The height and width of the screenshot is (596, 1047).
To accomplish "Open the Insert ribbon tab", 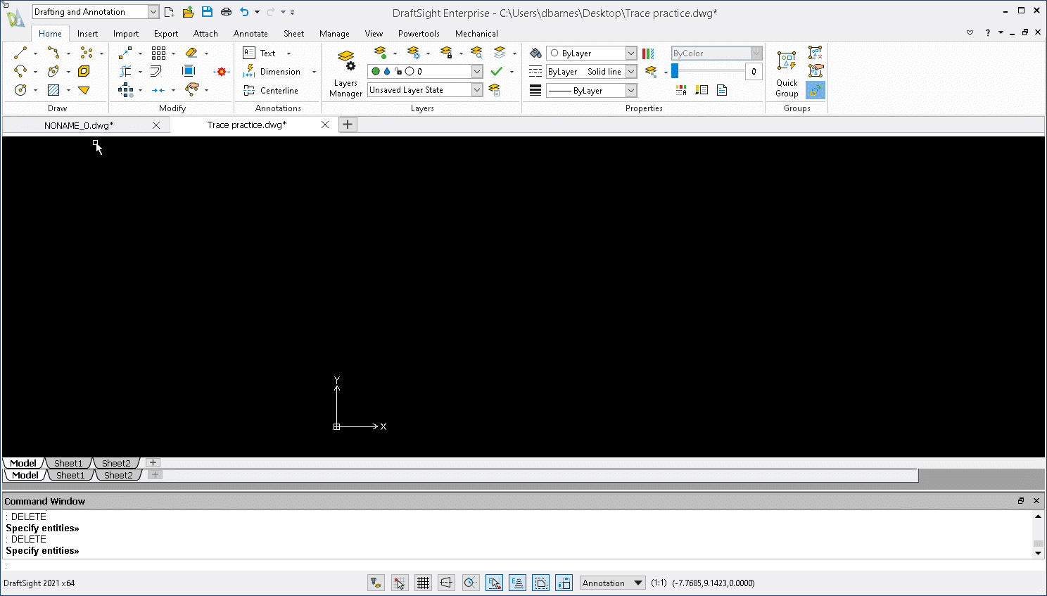I will click(x=87, y=33).
